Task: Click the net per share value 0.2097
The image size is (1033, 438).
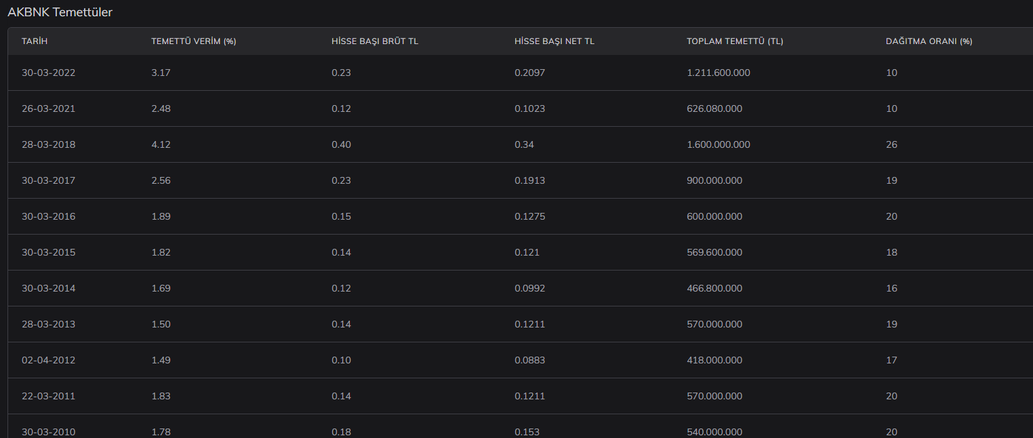Action: click(529, 73)
